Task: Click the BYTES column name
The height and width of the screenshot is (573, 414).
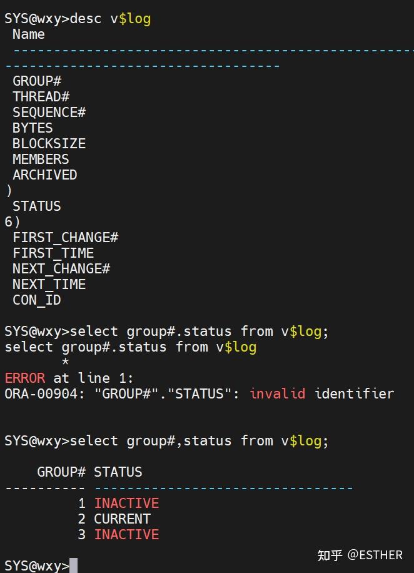Action: tap(33, 128)
